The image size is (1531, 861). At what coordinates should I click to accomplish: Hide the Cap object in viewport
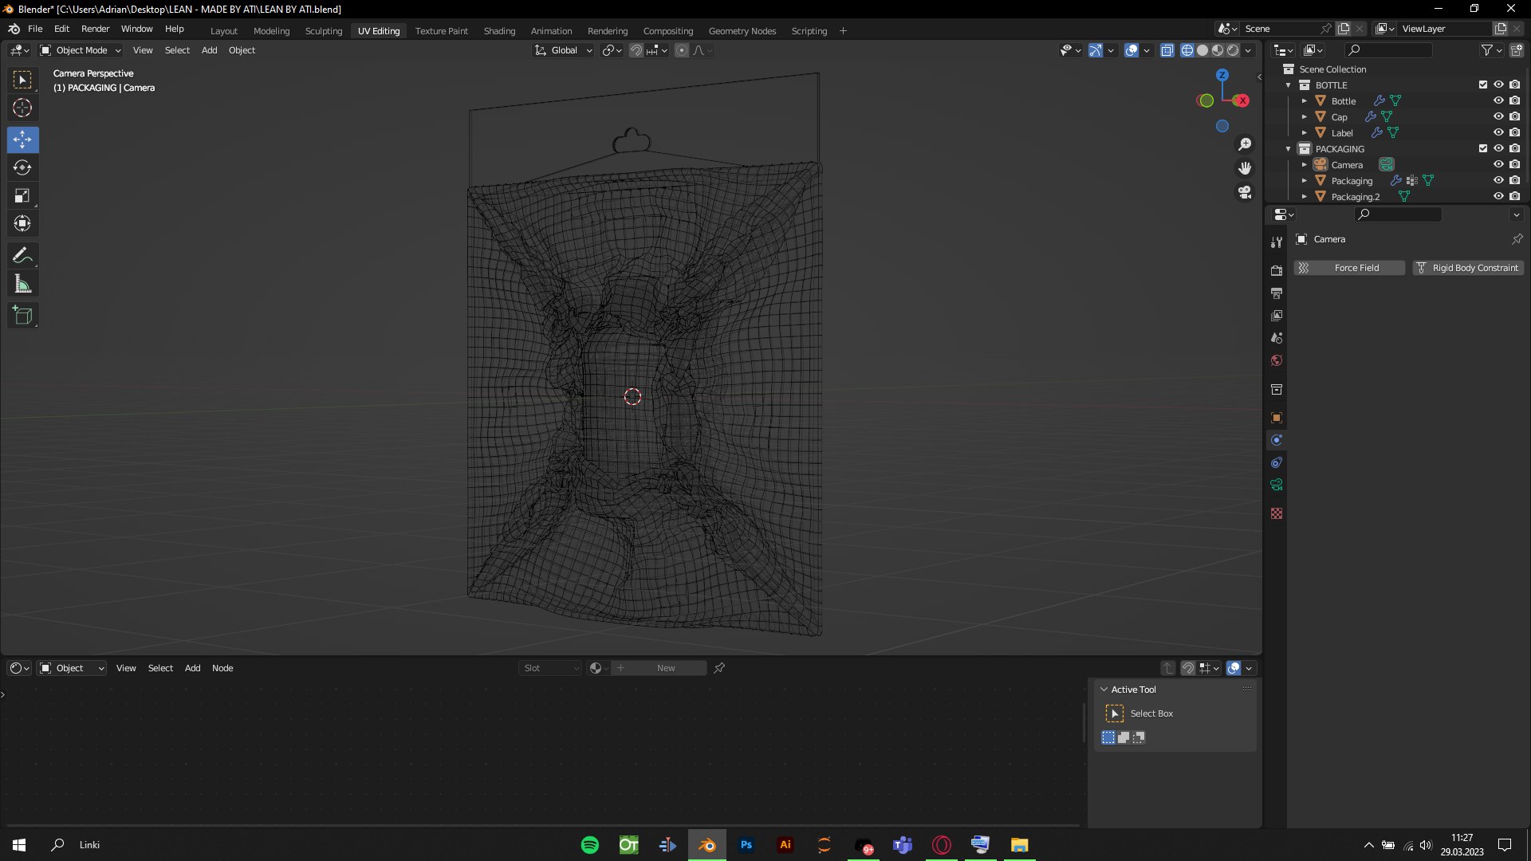click(x=1498, y=116)
